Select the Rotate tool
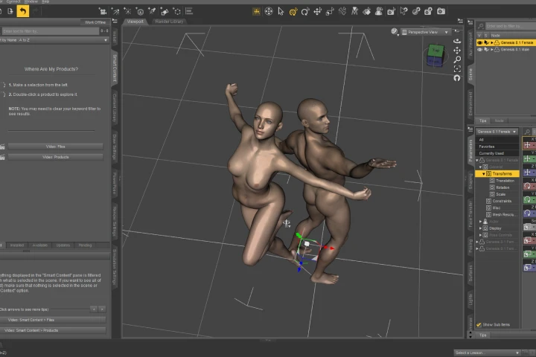Image resolution: width=536 pixels, height=357 pixels. point(305,12)
